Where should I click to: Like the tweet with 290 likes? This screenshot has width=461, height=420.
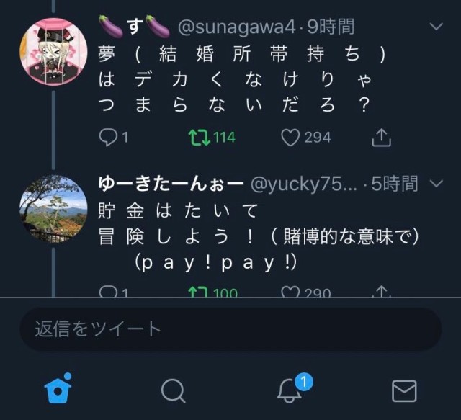coord(290,292)
